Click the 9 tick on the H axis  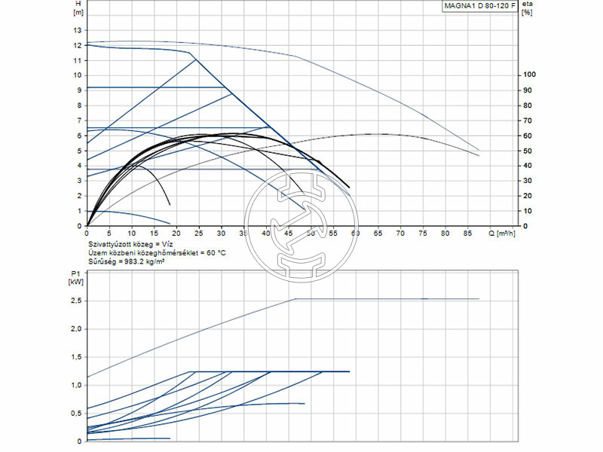[x=78, y=90]
